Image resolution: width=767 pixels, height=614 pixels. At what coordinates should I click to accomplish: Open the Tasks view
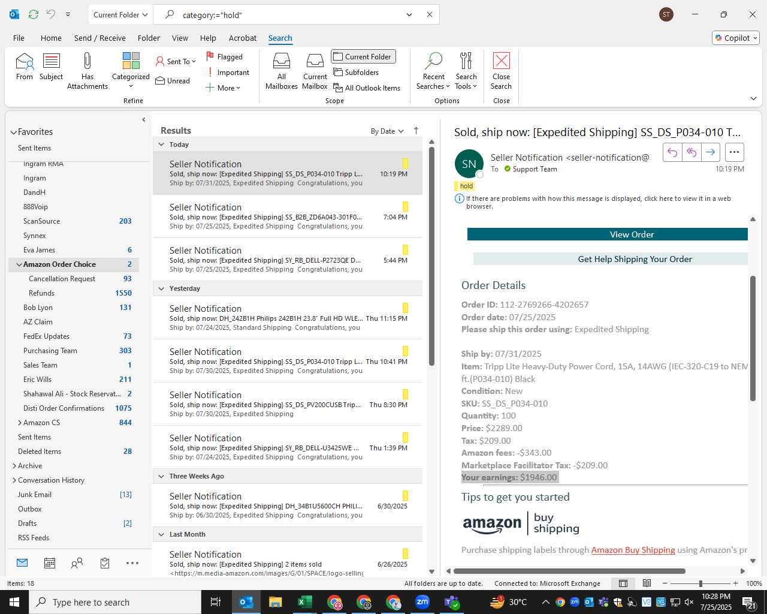click(x=105, y=563)
